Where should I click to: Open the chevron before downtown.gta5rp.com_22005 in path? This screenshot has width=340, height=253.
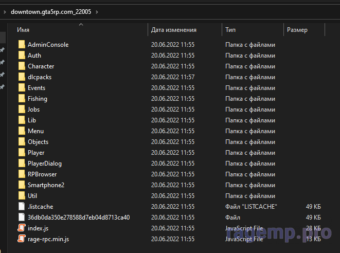5,11
